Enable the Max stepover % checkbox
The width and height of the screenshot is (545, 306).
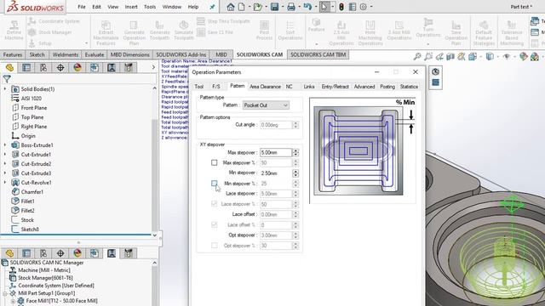pyautogui.click(x=214, y=162)
